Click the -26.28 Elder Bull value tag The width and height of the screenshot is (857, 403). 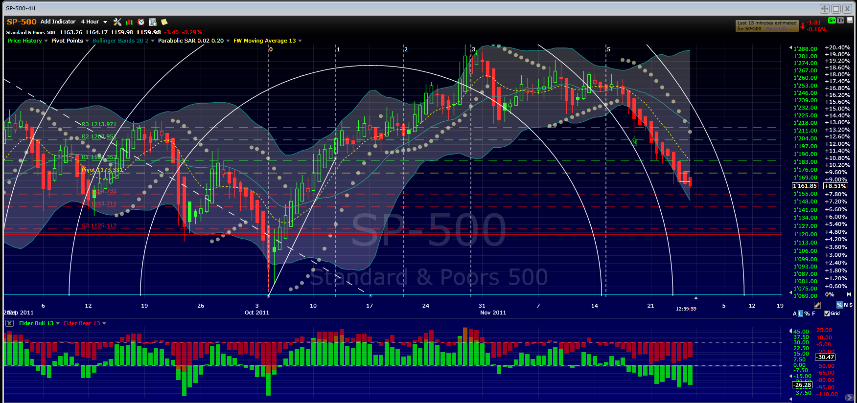click(803, 385)
